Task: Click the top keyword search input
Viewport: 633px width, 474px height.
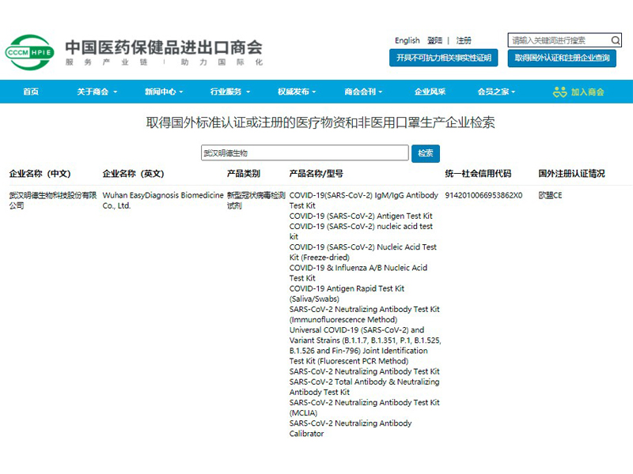Action: click(x=558, y=40)
